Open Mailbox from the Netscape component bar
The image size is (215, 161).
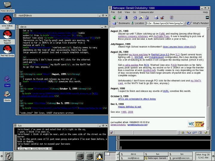tap(189, 132)
